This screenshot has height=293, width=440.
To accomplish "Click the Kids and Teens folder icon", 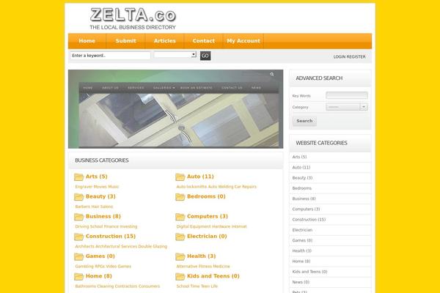I will (x=180, y=276).
